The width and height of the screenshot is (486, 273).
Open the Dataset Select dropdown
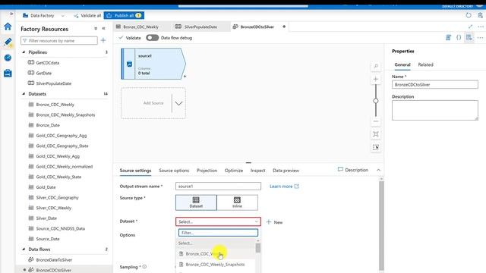click(x=218, y=221)
